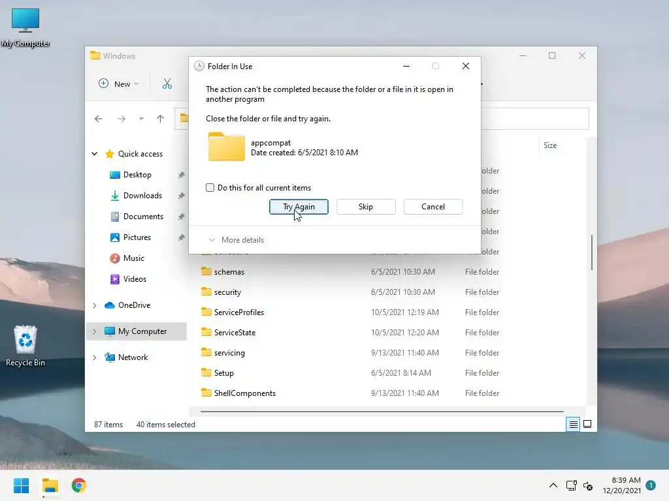This screenshot has width=669, height=501.
Task: Click the pin icon beside Pictures
Action: pos(182,237)
